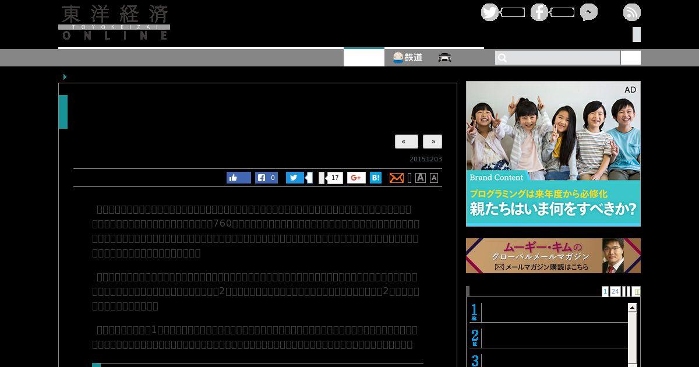This screenshot has width=699, height=367.
Task: Click the share count bubble showing 17
Action: [x=334, y=178]
